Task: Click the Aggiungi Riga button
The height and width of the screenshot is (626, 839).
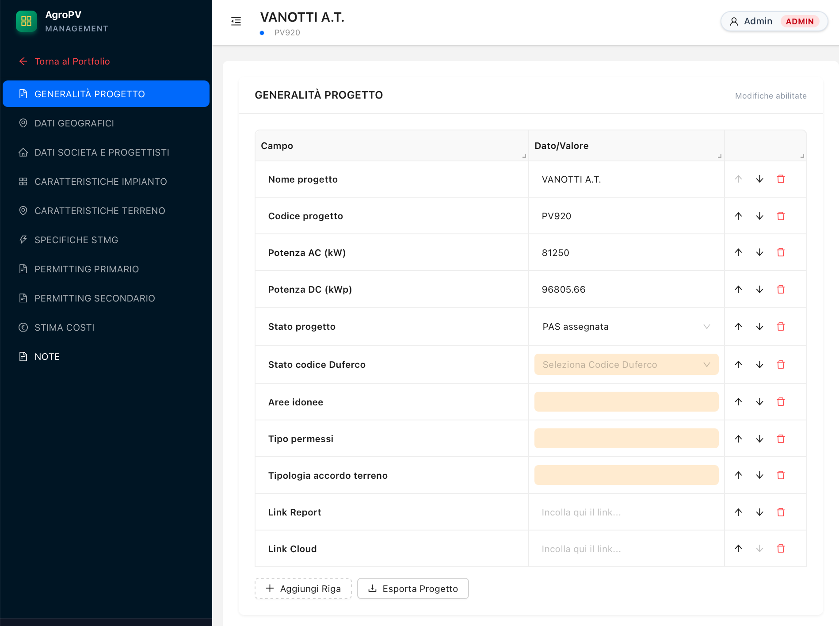Action: tap(303, 588)
